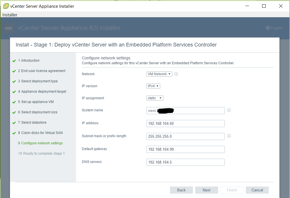This screenshot has width=290, height=198.
Task: Click the Configure network settings heading
Action: pyautogui.click(x=106, y=58)
